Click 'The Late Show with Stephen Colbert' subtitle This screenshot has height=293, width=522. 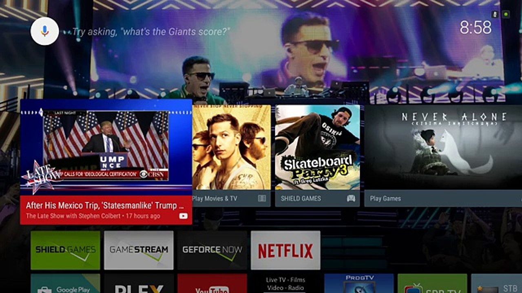73,216
